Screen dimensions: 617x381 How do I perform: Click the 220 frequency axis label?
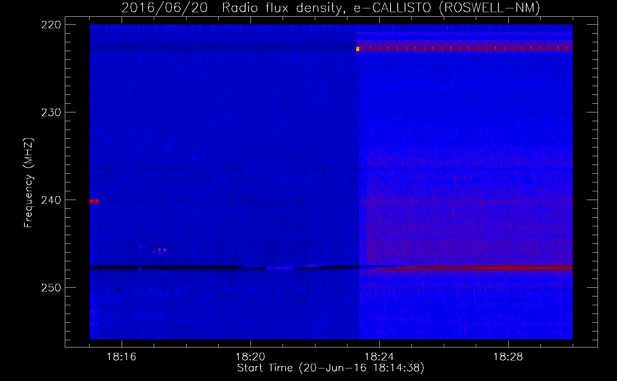(x=51, y=25)
